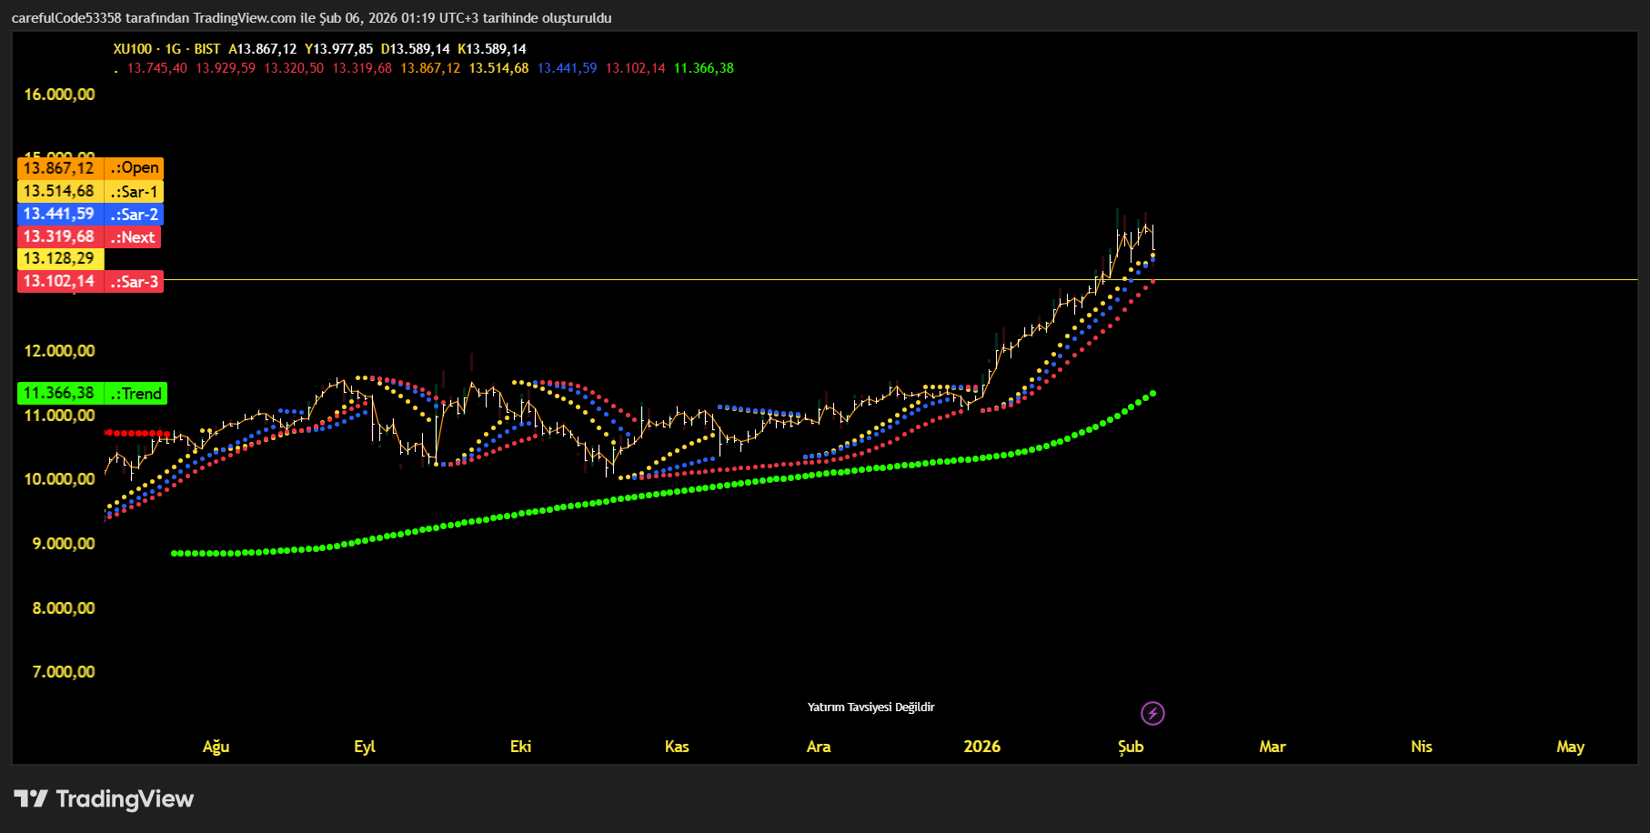
Task: Select the orange .:Open price label
Action: coord(135,168)
